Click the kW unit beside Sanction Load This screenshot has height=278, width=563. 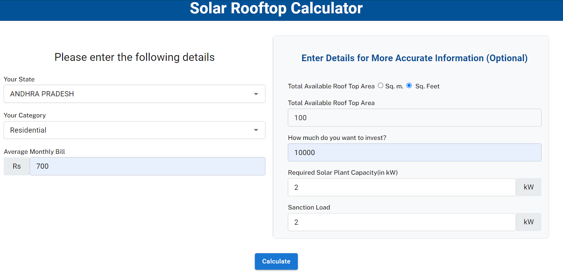click(x=529, y=222)
